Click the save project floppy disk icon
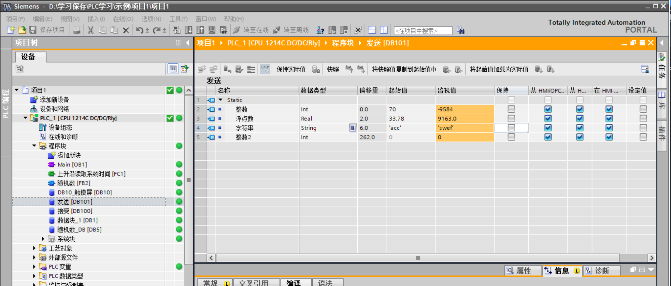This screenshot has width=671, height=286. tap(33, 30)
